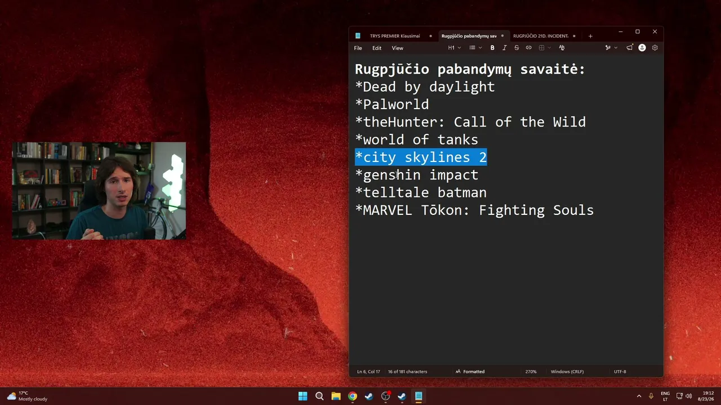
Task: Click the table insert icon
Action: [x=541, y=48]
